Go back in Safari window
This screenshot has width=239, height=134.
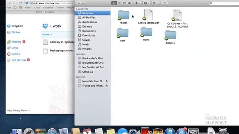(x=10, y=3)
